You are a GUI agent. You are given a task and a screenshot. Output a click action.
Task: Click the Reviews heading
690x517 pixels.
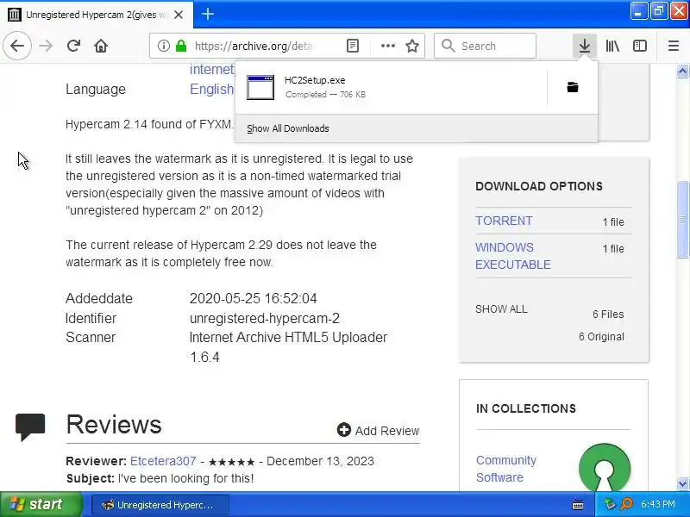coord(114,425)
